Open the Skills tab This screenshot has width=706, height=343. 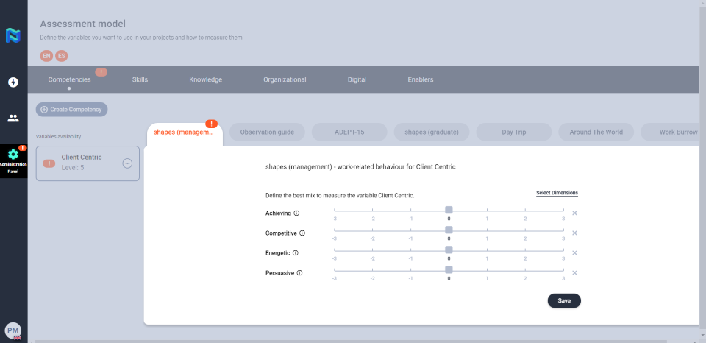pyautogui.click(x=140, y=79)
